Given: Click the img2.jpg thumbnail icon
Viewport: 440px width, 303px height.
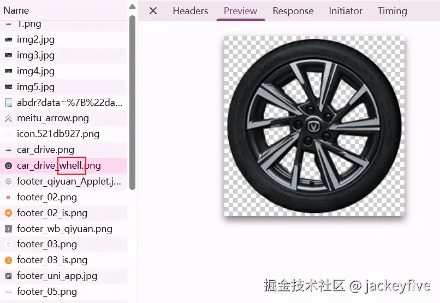Looking at the screenshot, I should [8, 39].
